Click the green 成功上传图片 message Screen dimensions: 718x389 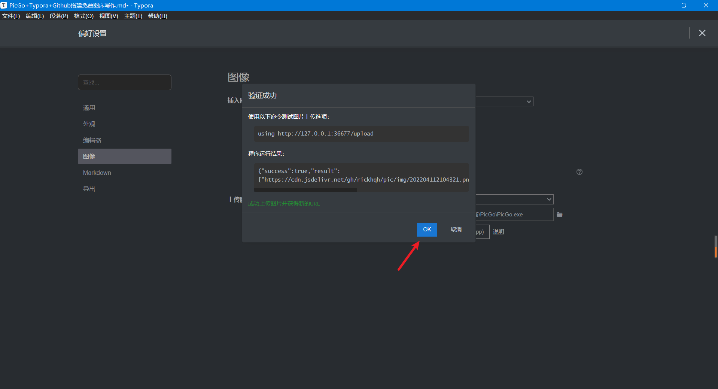284,204
